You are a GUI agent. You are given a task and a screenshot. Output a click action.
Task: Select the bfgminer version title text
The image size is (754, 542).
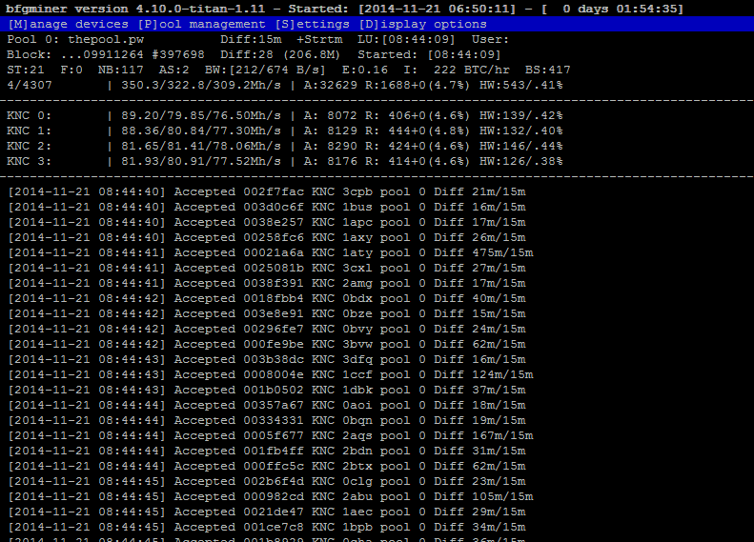coord(135,9)
